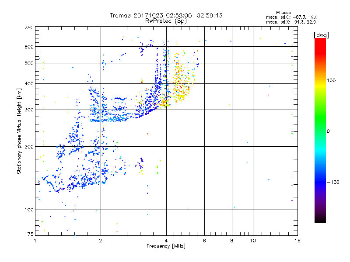
Task: Click the colorbar tick label 100
Action: (x=332, y=80)
